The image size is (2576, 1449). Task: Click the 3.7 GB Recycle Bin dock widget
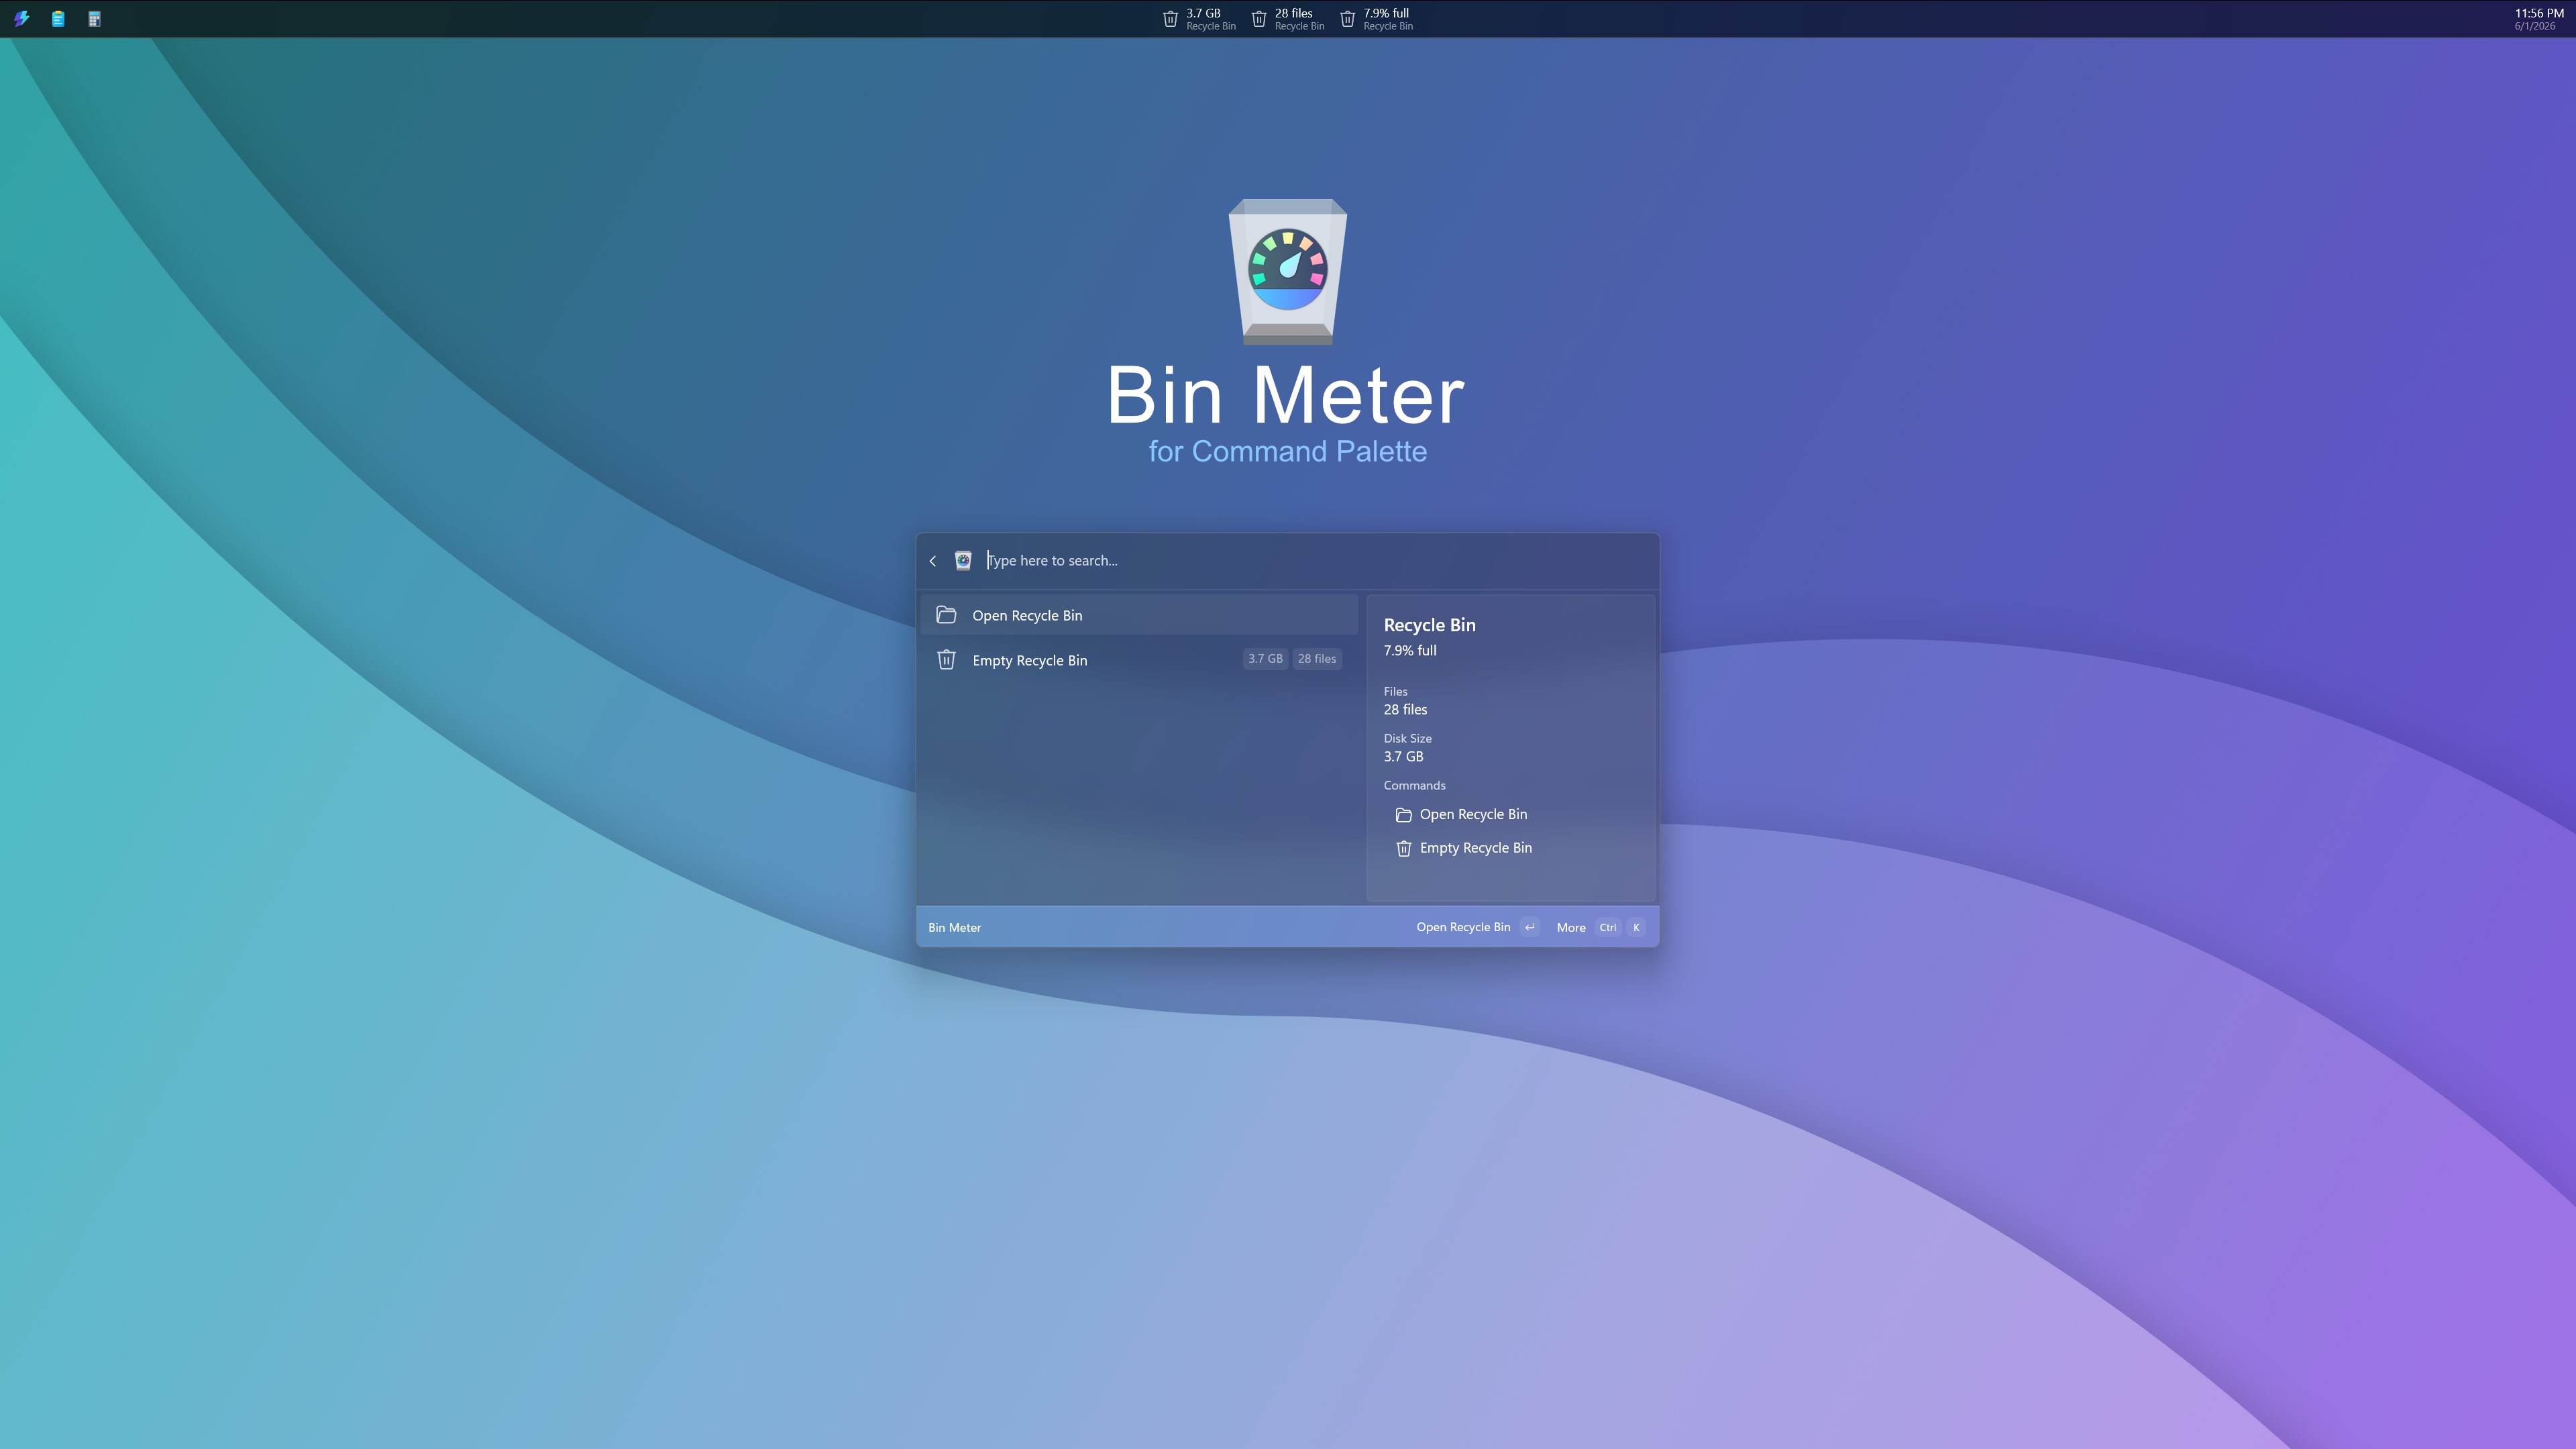pyautogui.click(x=1199, y=19)
